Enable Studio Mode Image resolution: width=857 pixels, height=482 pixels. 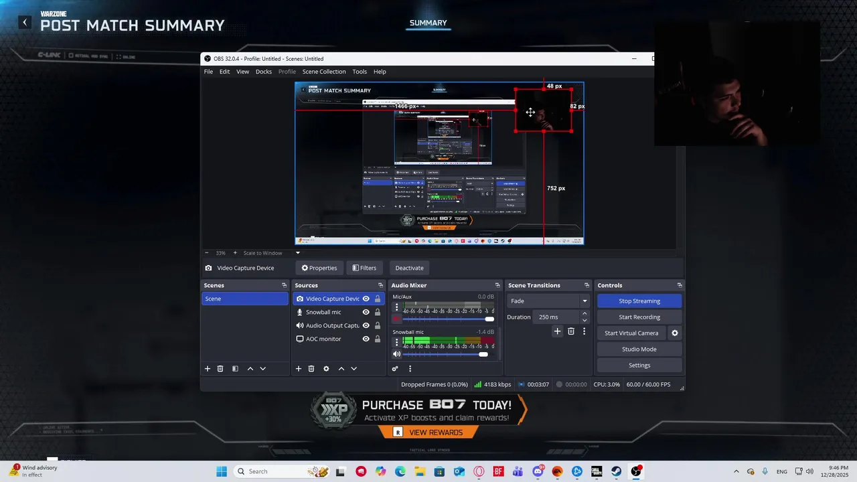[639, 349]
